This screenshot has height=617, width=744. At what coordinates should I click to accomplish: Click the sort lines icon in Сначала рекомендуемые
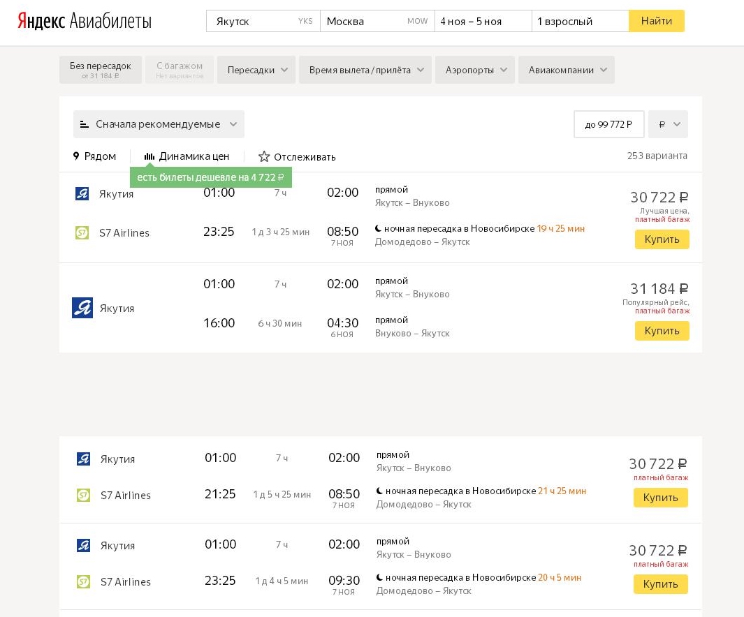(85, 124)
